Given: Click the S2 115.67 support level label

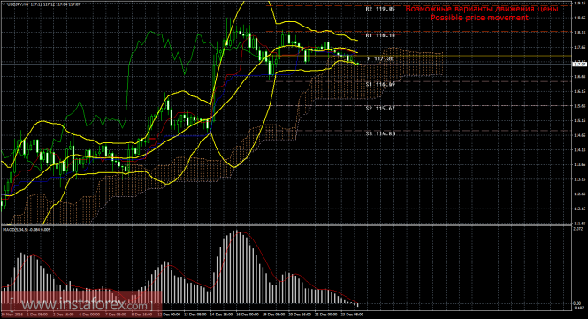Looking at the screenshot, I should pyautogui.click(x=380, y=109).
